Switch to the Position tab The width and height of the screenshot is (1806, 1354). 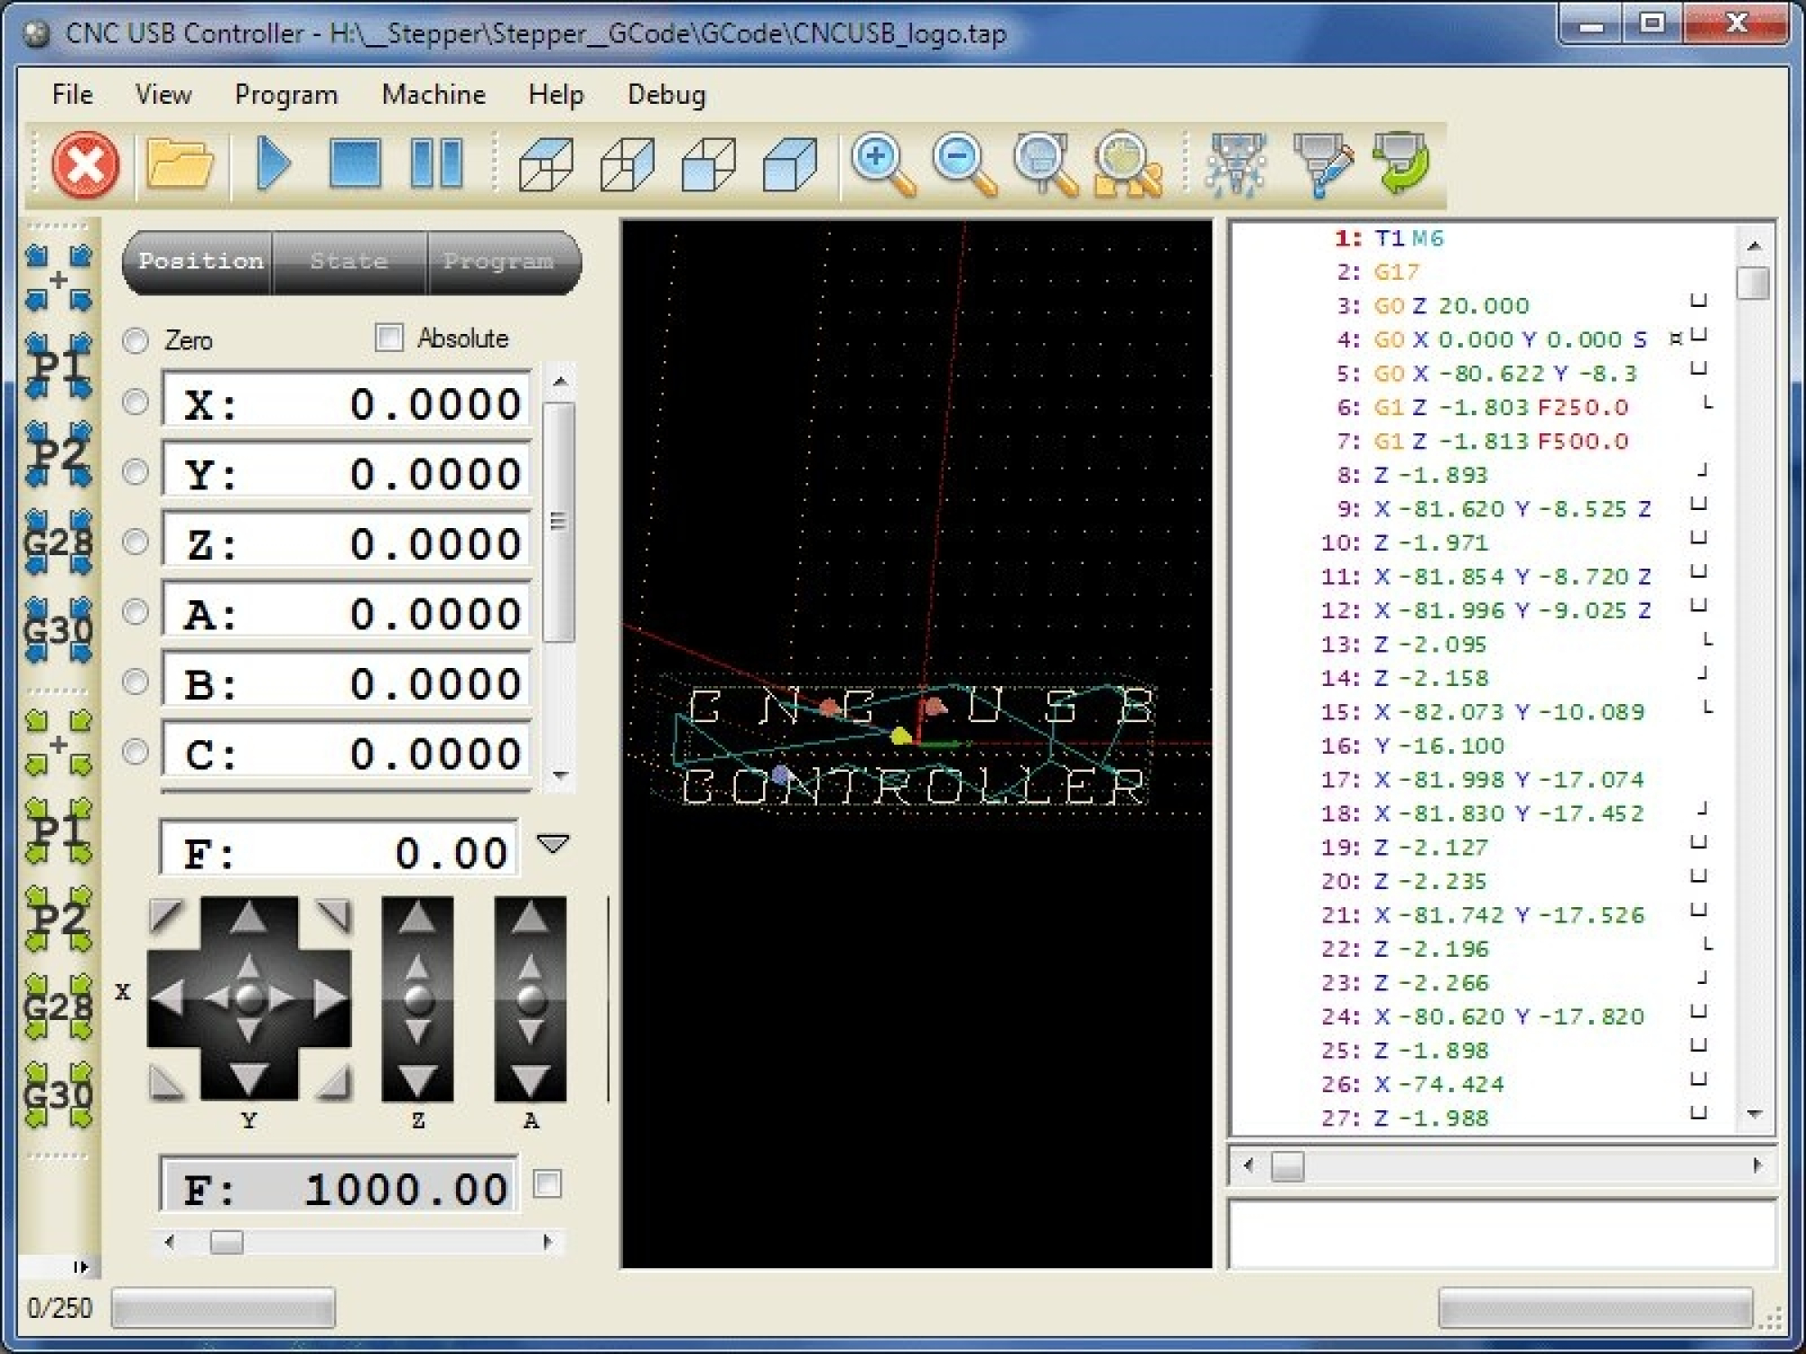pos(199,262)
